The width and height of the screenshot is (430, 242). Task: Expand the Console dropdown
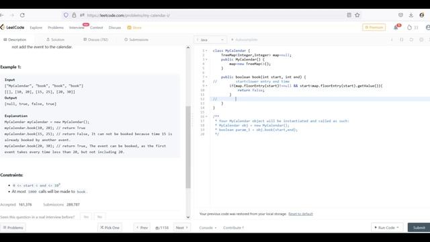(x=208, y=228)
